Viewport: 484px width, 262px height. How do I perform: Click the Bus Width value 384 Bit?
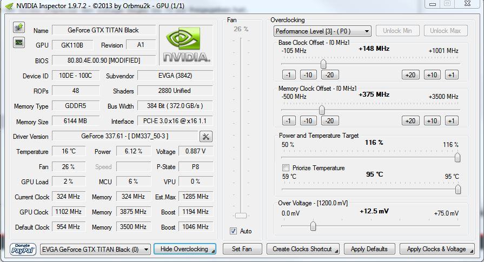[175, 106]
